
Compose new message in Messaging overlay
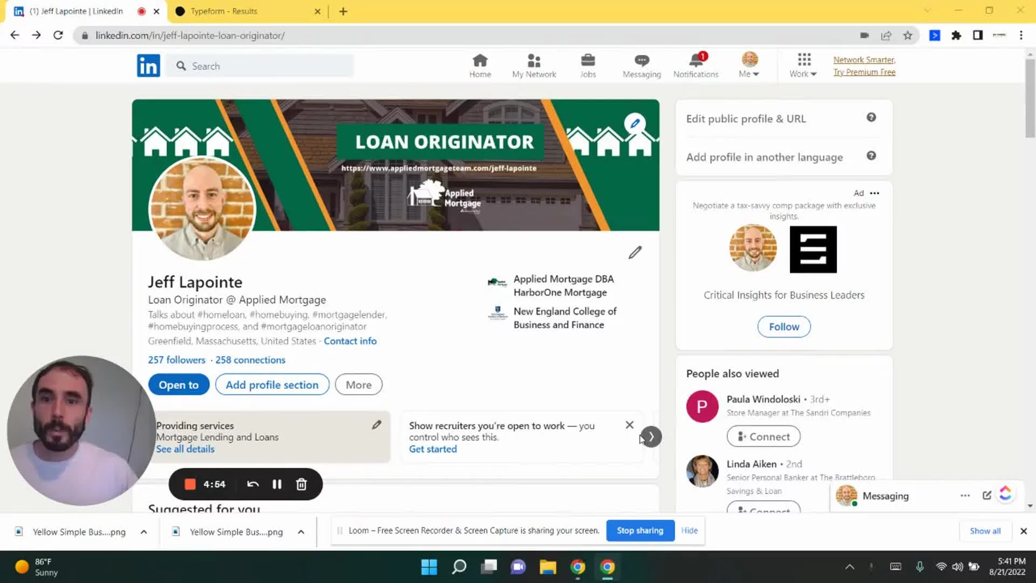(x=986, y=495)
